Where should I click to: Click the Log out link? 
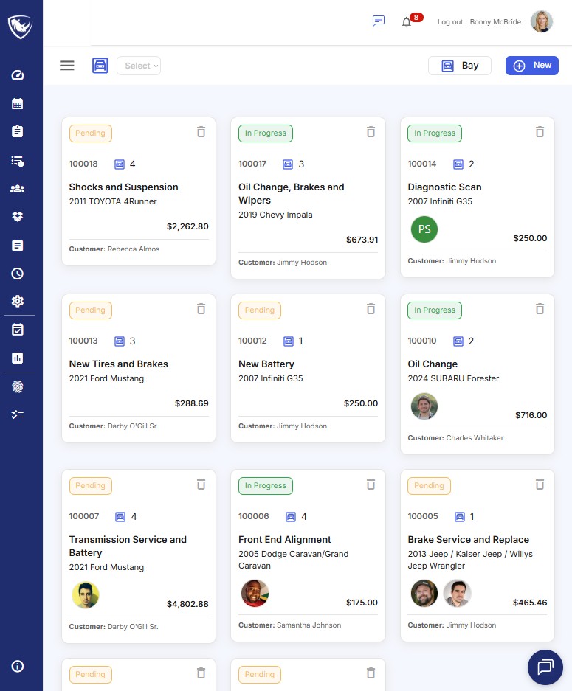[449, 22]
